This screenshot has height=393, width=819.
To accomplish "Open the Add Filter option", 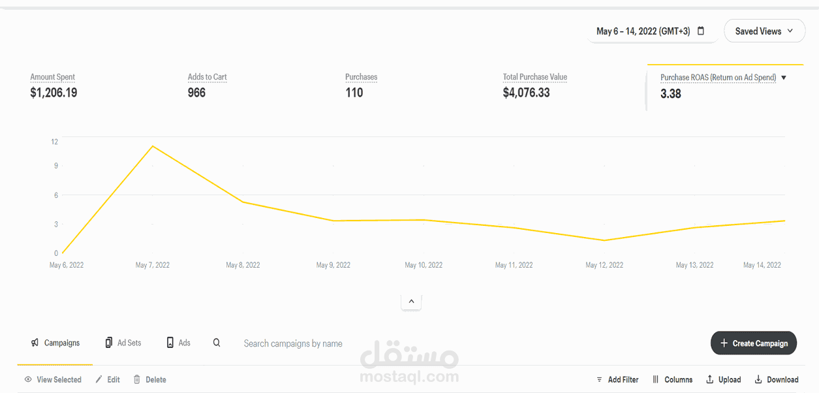I will [617, 379].
